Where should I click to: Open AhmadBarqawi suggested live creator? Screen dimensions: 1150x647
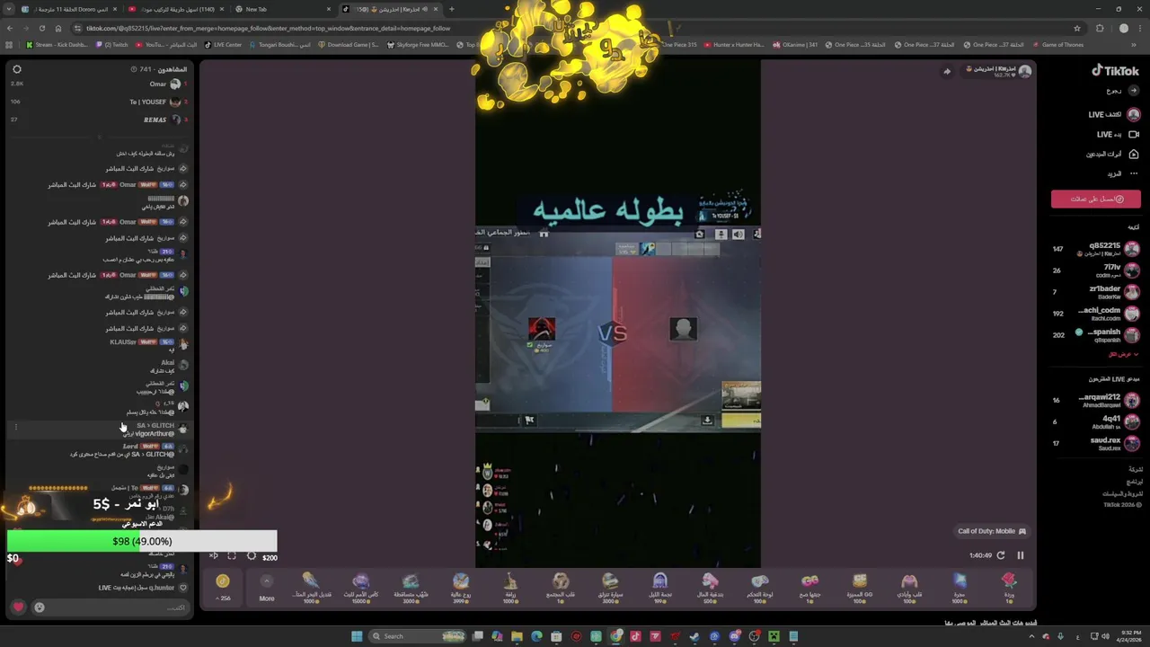[1096, 401]
